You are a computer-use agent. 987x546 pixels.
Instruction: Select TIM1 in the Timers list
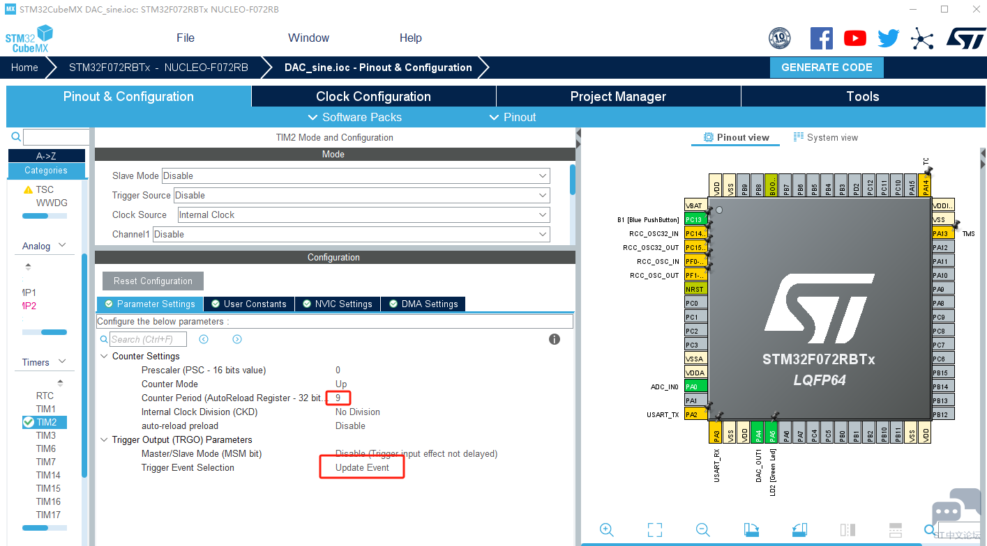[x=46, y=409]
